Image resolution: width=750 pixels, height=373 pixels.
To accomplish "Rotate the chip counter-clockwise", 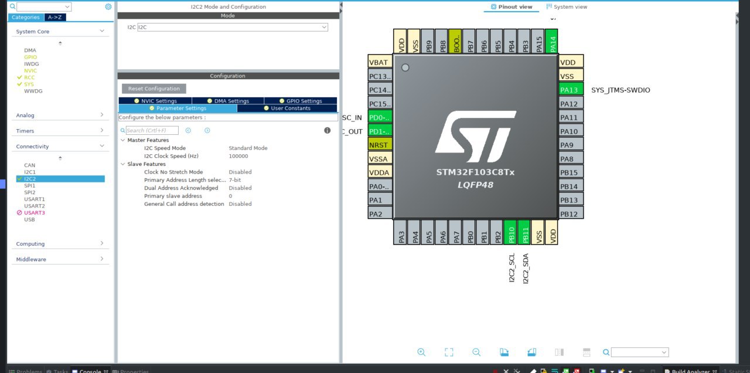I will pos(531,352).
